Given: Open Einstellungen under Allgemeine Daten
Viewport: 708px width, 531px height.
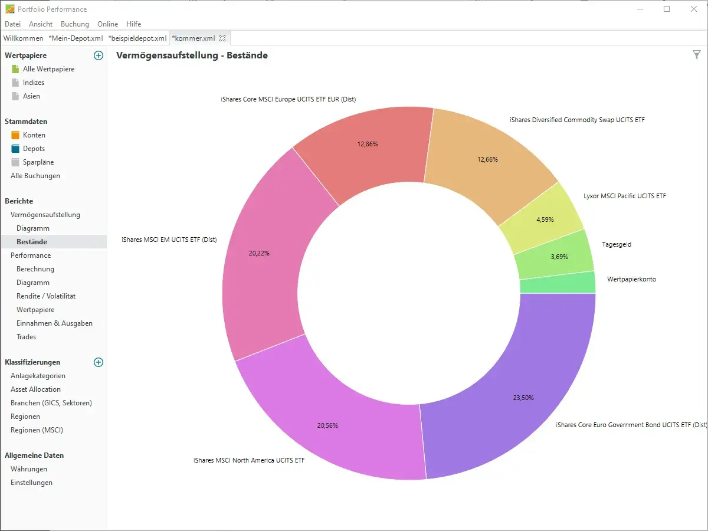Looking at the screenshot, I should [x=31, y=483].
